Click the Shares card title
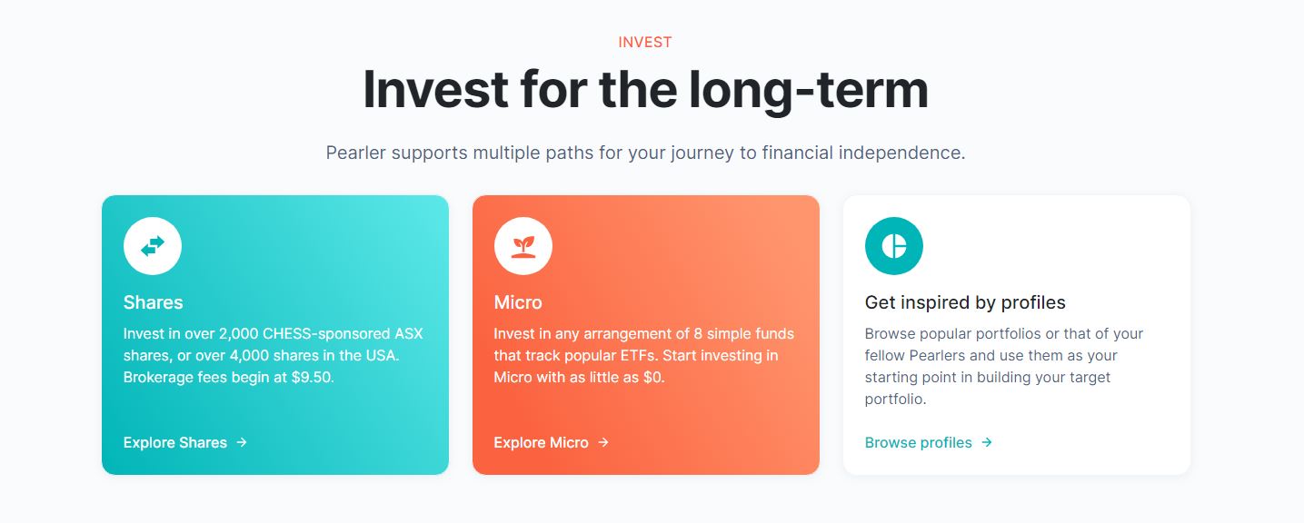 (x=153, y=302)
